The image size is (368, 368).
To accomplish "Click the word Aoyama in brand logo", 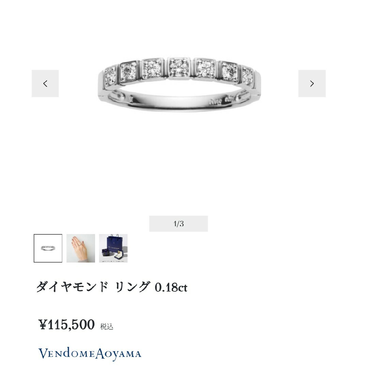I will [119, 354].
